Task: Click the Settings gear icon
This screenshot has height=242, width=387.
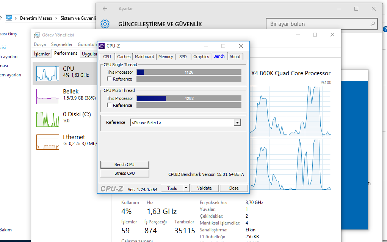Action: pos(105,24)
